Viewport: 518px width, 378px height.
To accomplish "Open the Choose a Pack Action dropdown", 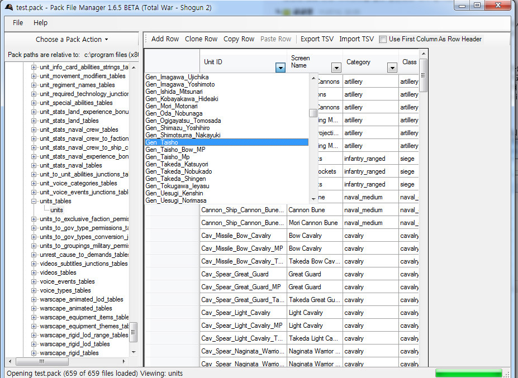I will 72,40.
